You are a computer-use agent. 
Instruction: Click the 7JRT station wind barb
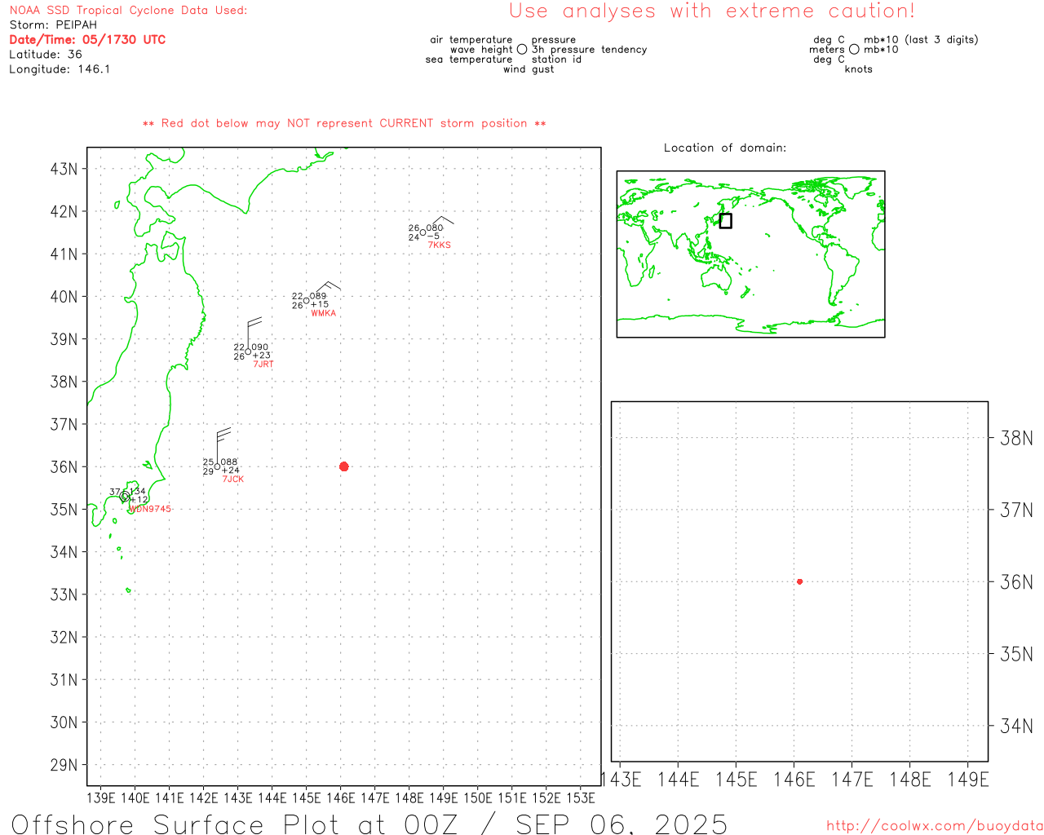point(253,333)
